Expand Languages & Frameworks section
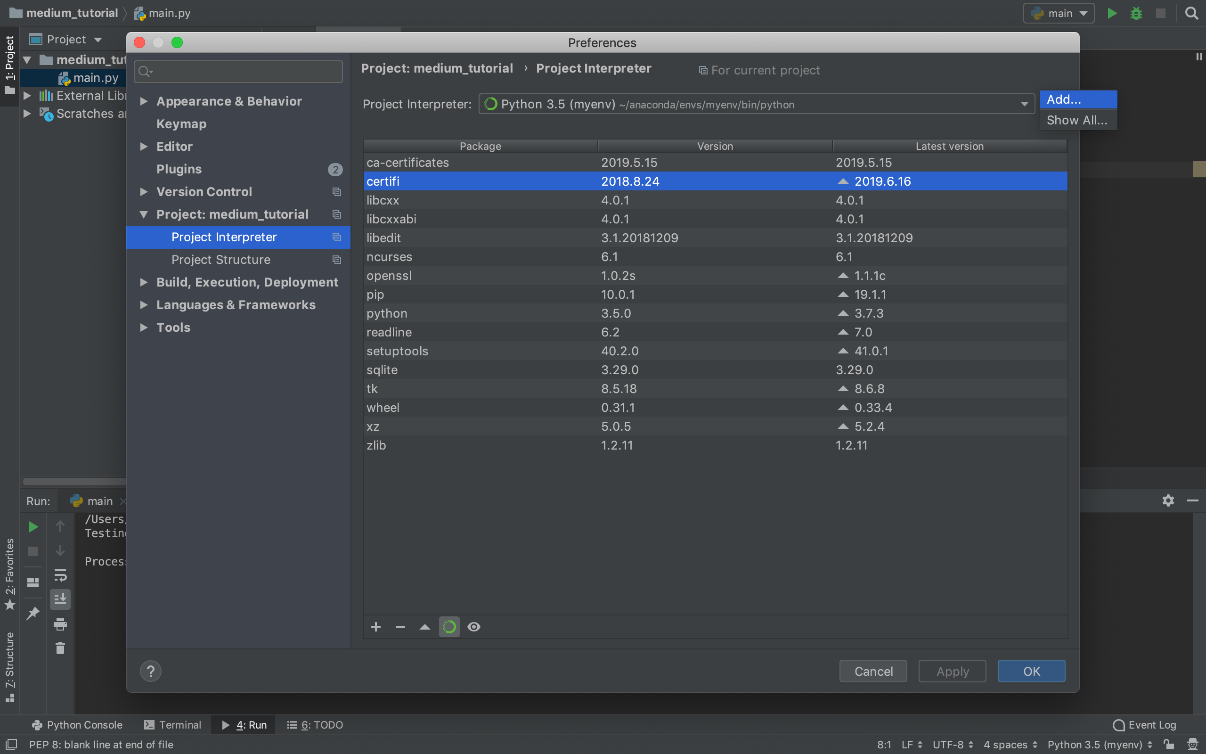The width and height of the screenshot is (1206, 754). [144, 305]
